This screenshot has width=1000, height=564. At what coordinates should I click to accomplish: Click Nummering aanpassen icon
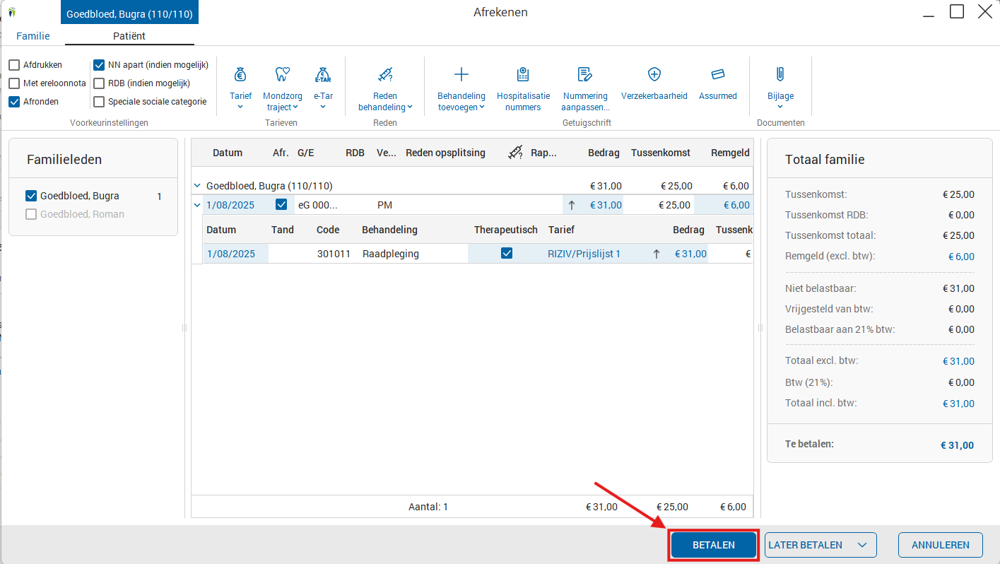584,75
